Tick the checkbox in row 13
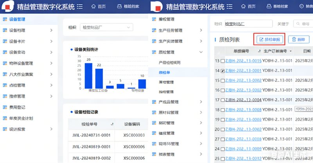The height and width of the screenshot is (163, 313). point(223,61)
